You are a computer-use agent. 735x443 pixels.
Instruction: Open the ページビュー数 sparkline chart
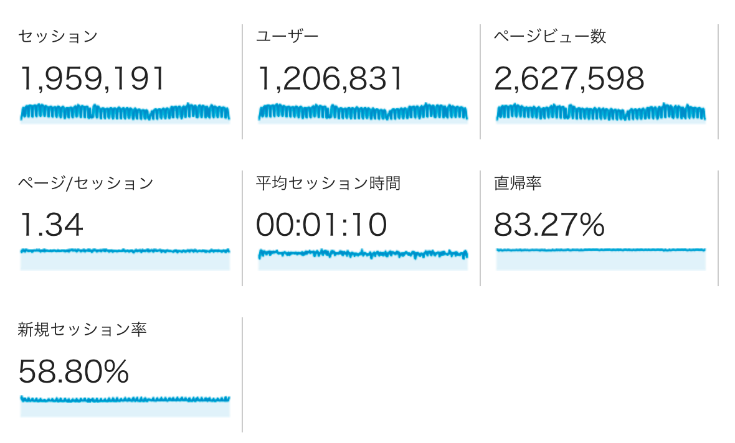(601, 113)
